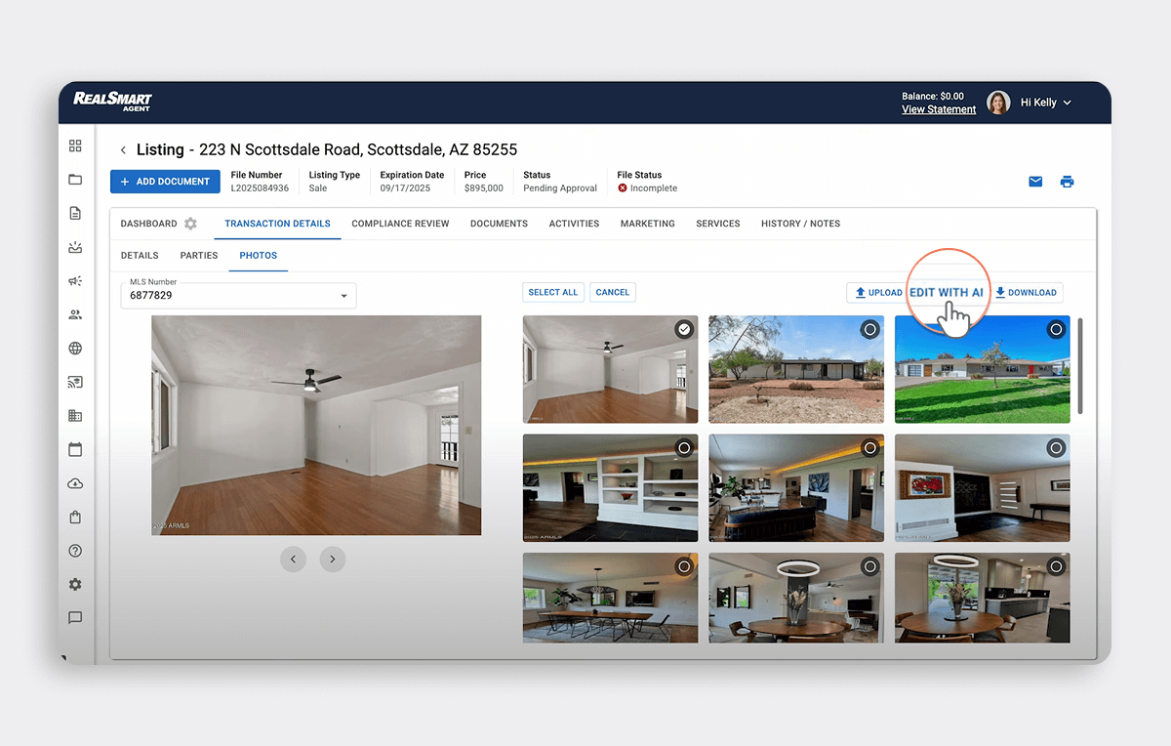Click the Pending Approval status text
The width and height of the screenshot is (1171, 746).
click(560, 188)
